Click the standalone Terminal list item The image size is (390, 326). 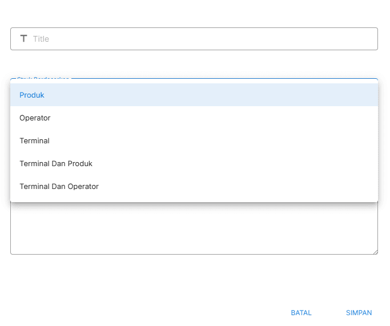coord(34,140)
